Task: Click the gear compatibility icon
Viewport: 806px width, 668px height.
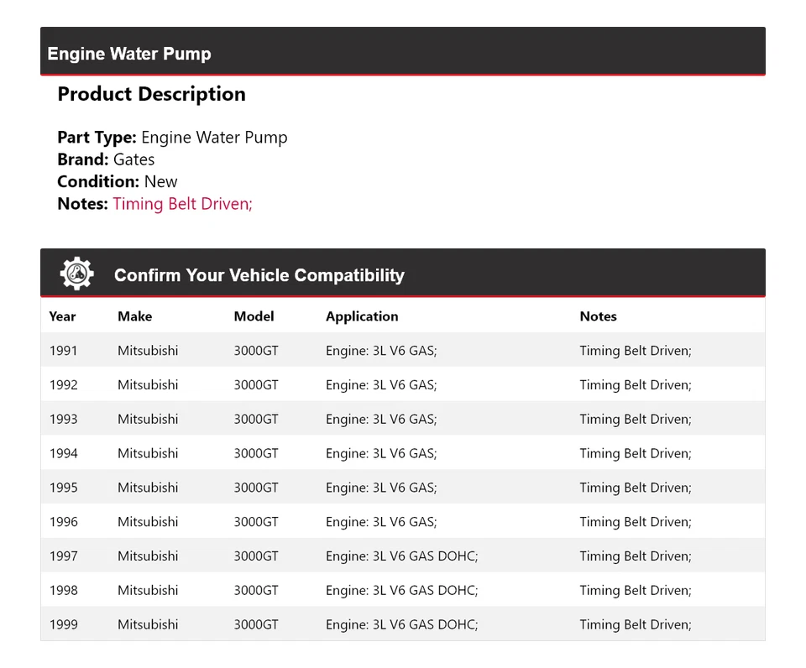Action: [x=76, y=274]
